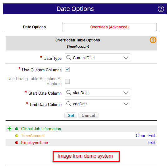Select the Overrides (Advanced) tab
167x167 pixels.
pyautogui.click(x=109, y=27)
